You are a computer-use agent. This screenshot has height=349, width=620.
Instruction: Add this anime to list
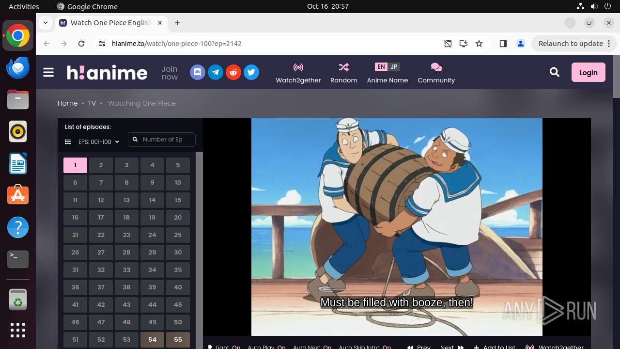point(495,347)
